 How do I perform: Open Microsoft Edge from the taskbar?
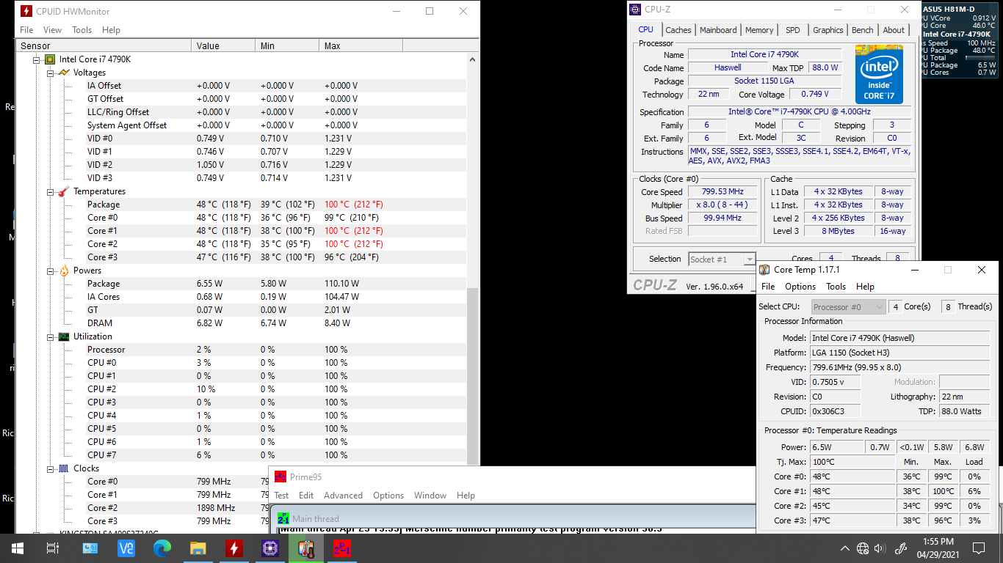point(162,548)
